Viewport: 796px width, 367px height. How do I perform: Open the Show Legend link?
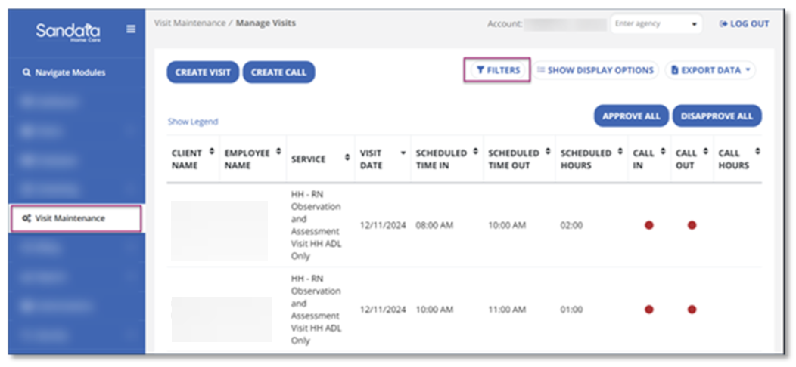pyautogui.click(x=193, y=122)
